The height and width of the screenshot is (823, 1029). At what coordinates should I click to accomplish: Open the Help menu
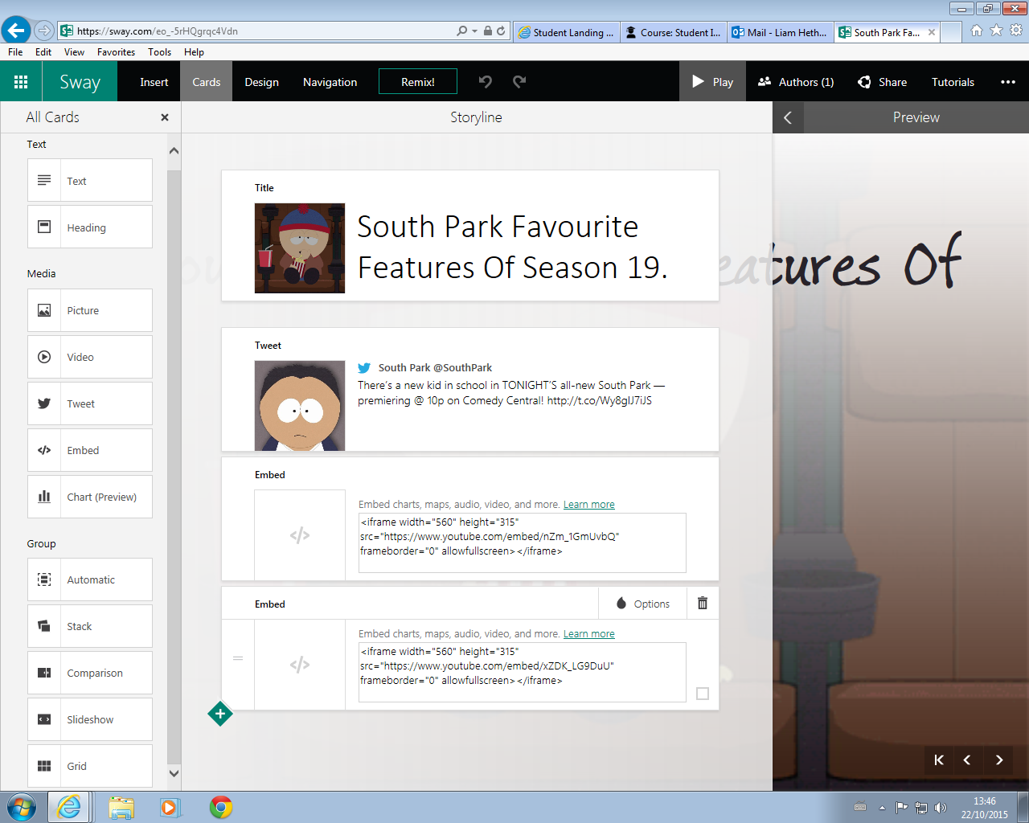click(194, 52)
